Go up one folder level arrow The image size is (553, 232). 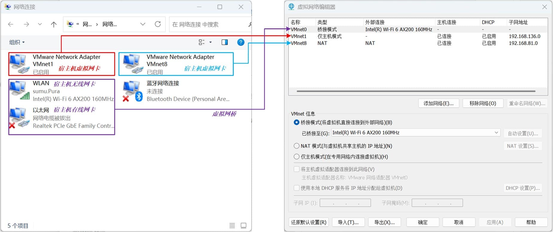(x=54, y=24)
